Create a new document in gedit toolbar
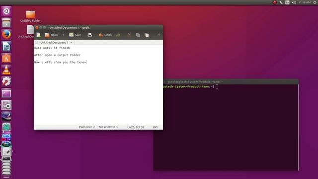318x179 pixels. (39, 35)
